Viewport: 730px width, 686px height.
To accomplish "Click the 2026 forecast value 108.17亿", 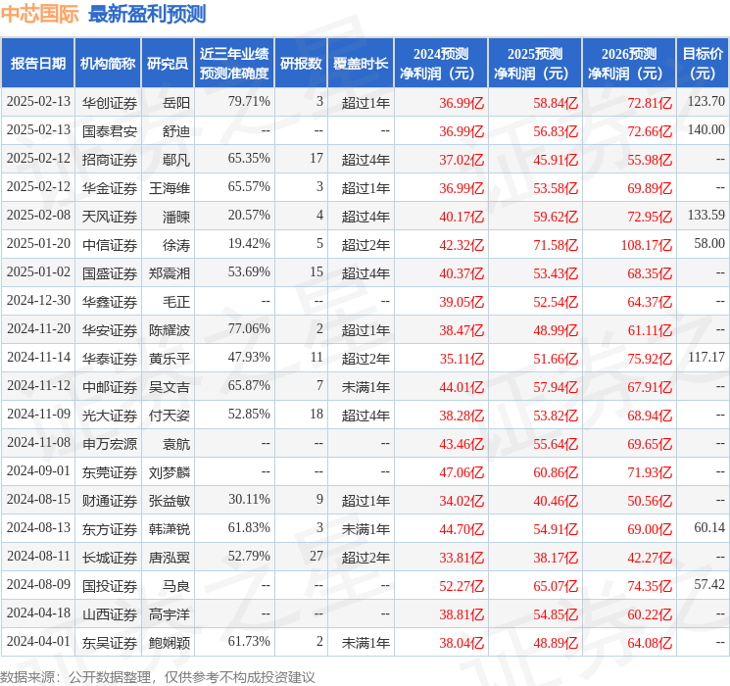I will [646, 245].
